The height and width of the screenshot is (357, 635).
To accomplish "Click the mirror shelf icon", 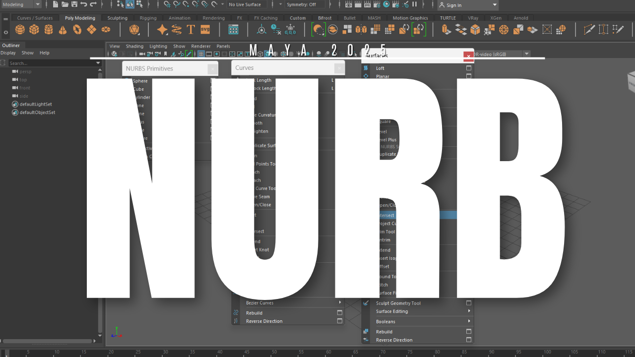I will [362, 30].
